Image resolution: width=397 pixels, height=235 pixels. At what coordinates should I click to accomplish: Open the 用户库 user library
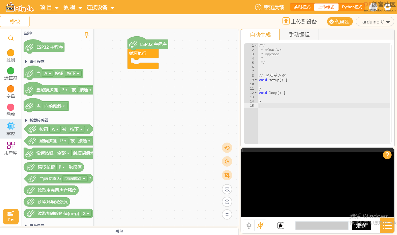point(11,148)
